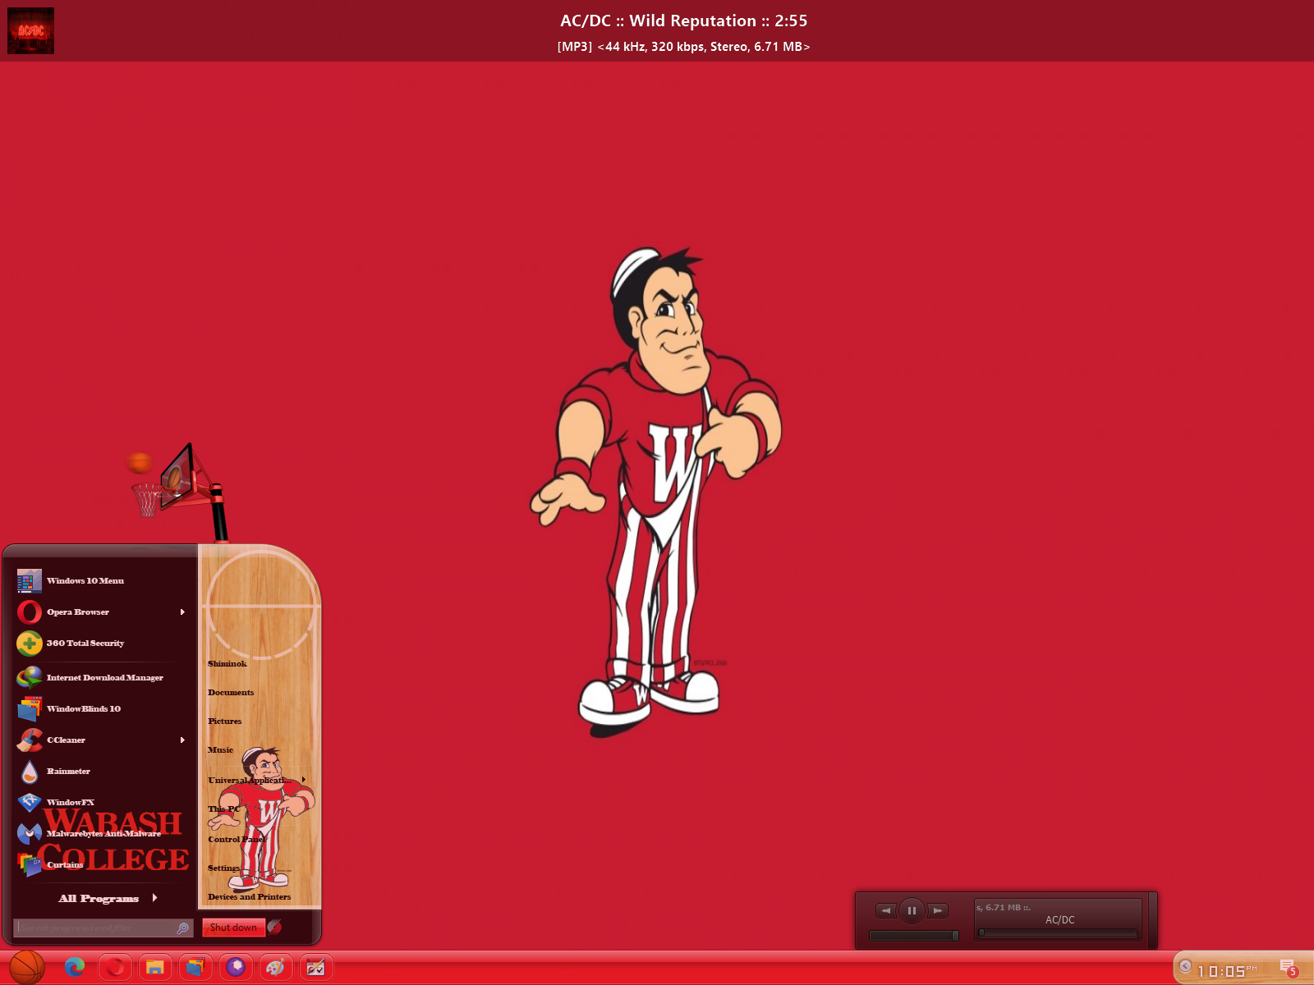
Task: Click the track seek progress bar
Action: [1059, 932]
